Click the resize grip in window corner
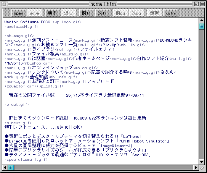Screen dimensions: 207x173 (202, 168)
